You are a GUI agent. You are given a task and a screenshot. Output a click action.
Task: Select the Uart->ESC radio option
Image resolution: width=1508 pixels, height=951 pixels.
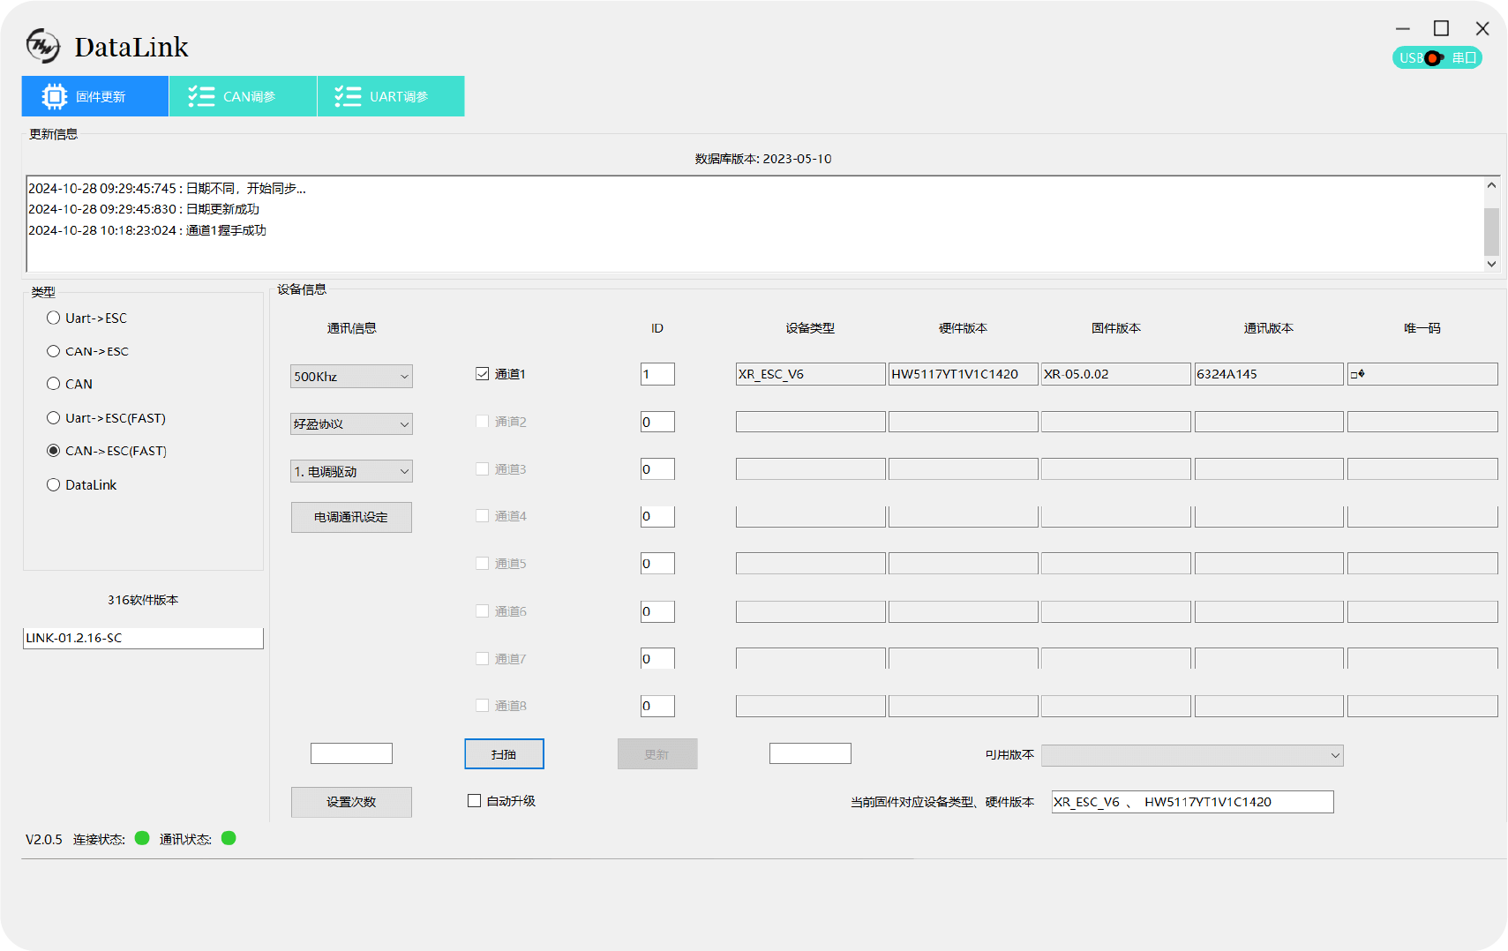tap(54, 318)
